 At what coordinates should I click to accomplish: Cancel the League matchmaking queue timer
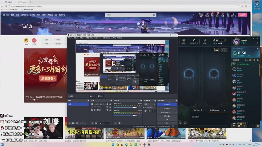[257, 49]
